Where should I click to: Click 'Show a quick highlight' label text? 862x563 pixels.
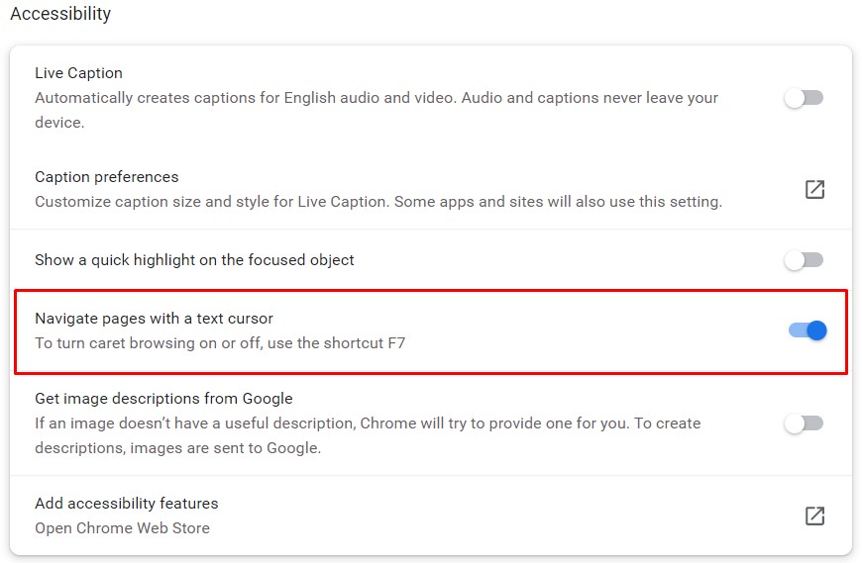tap(194, 260)
